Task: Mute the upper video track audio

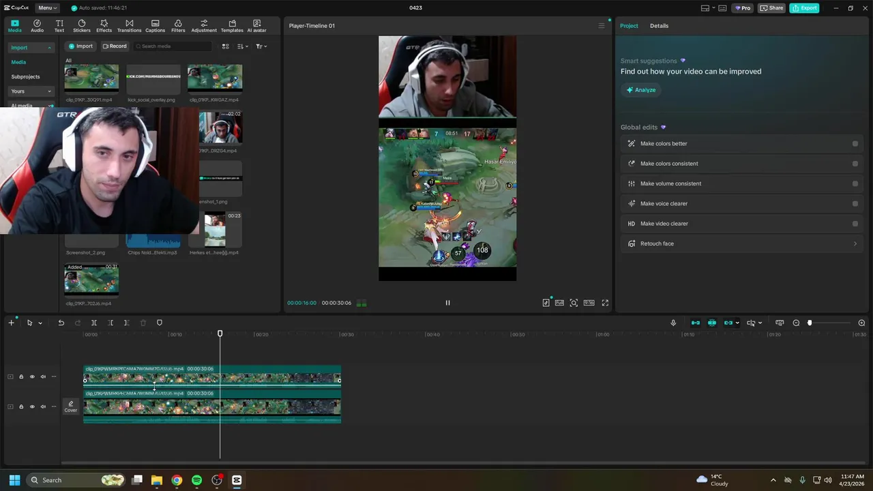Action: [43, 376]
